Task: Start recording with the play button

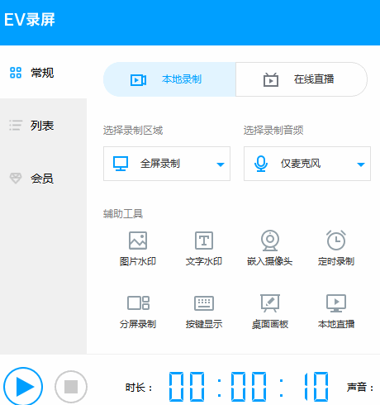Action: (x=23, y=387)
